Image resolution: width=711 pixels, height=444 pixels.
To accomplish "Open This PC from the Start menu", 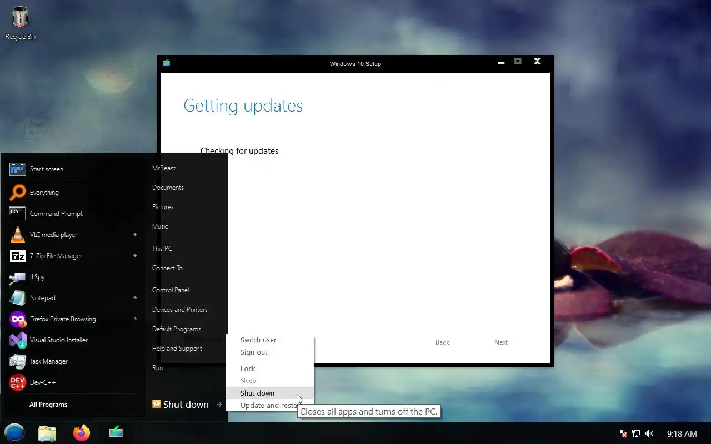I will click(162, 249).
